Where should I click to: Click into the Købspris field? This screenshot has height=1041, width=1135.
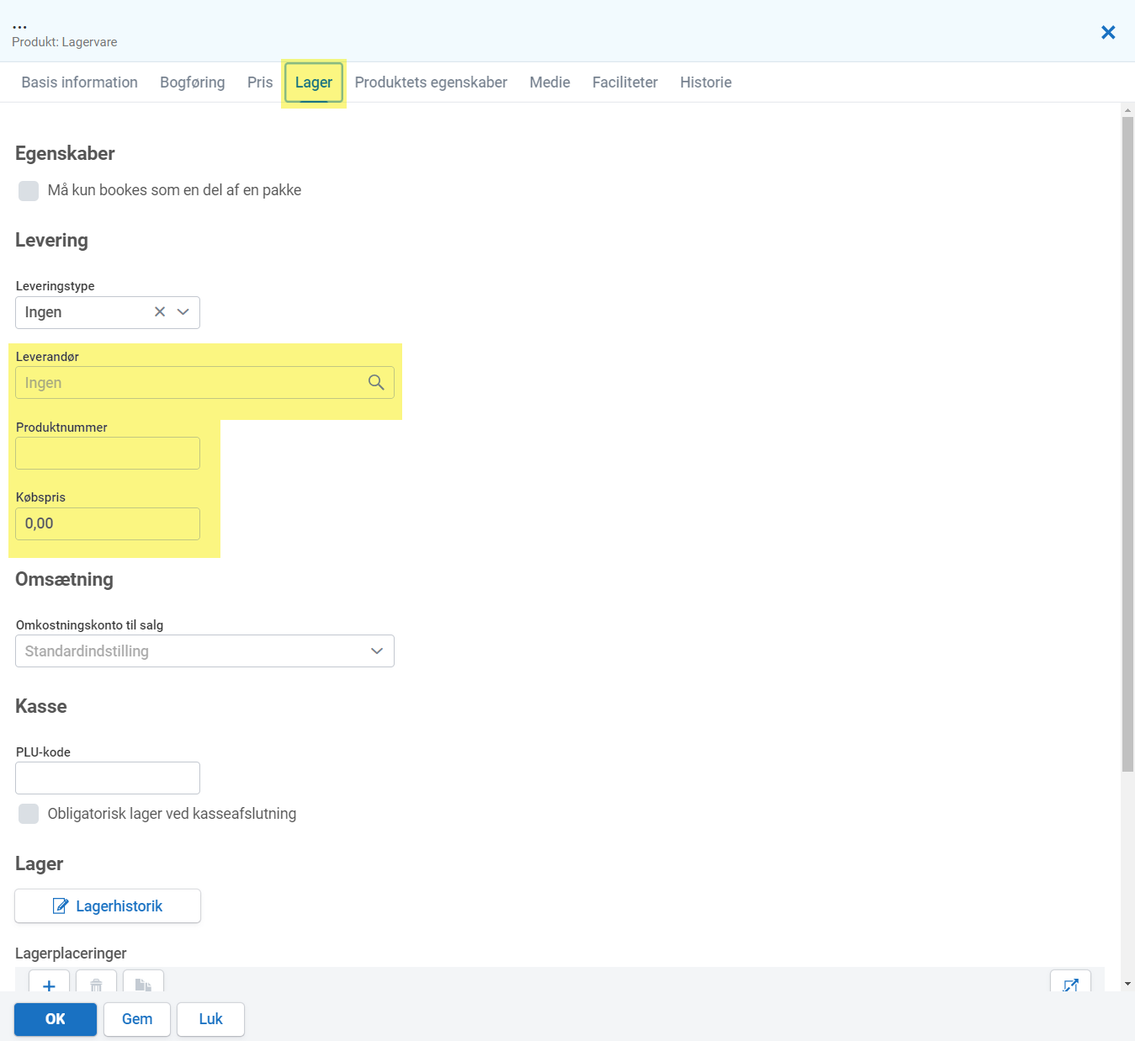pos(108,524)
